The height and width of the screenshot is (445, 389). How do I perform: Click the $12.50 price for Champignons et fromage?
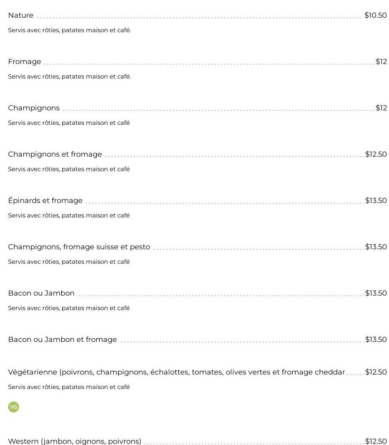(376, 154)
